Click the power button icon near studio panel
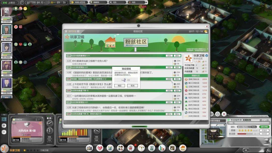The image size is (272, 153). [x=218, y=114]
